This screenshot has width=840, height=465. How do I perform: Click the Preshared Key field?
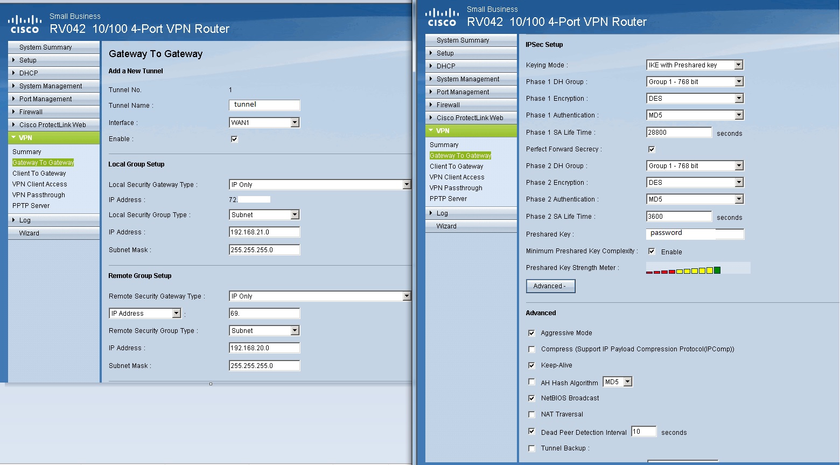click(695, 234)
